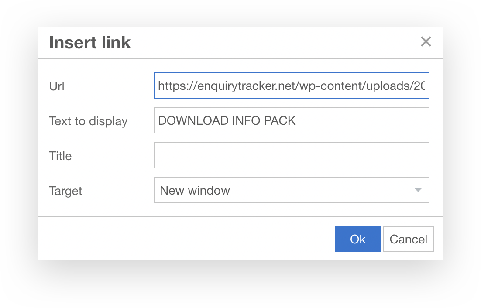This screenshot has height=308, width=481.
Task: Select the enquirytracker.net address text
Action: pos(291,86)
